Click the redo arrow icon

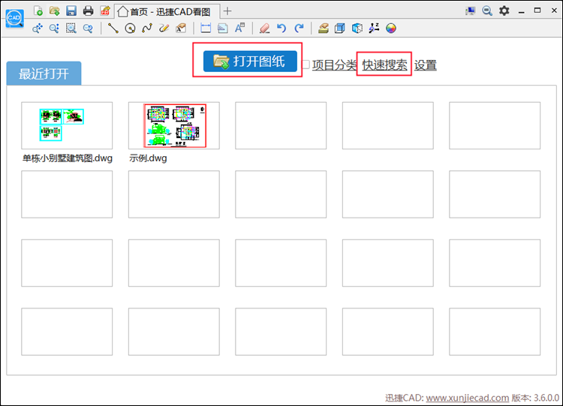(299, 28)
